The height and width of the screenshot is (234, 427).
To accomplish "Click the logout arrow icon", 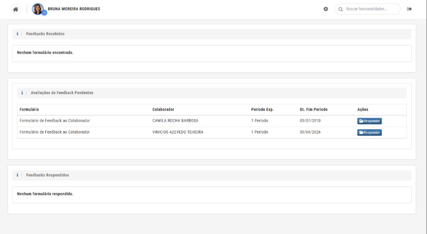I will click(x=409, y=9).
